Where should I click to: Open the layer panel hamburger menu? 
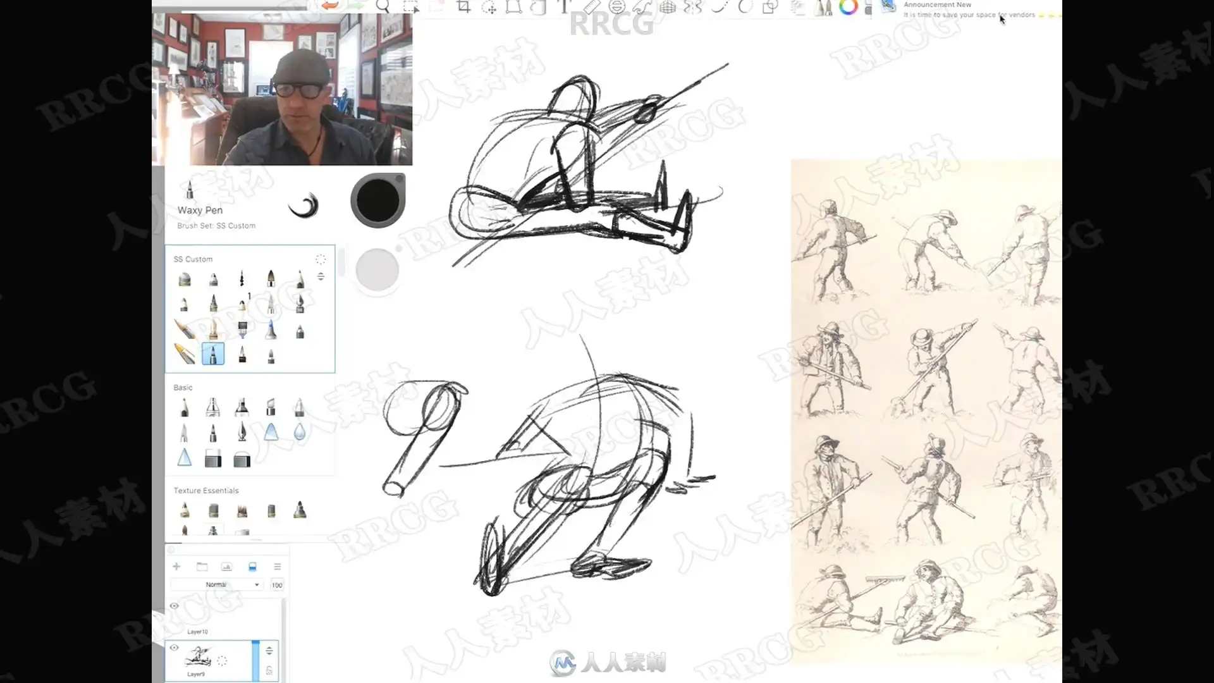coord(277,567)
